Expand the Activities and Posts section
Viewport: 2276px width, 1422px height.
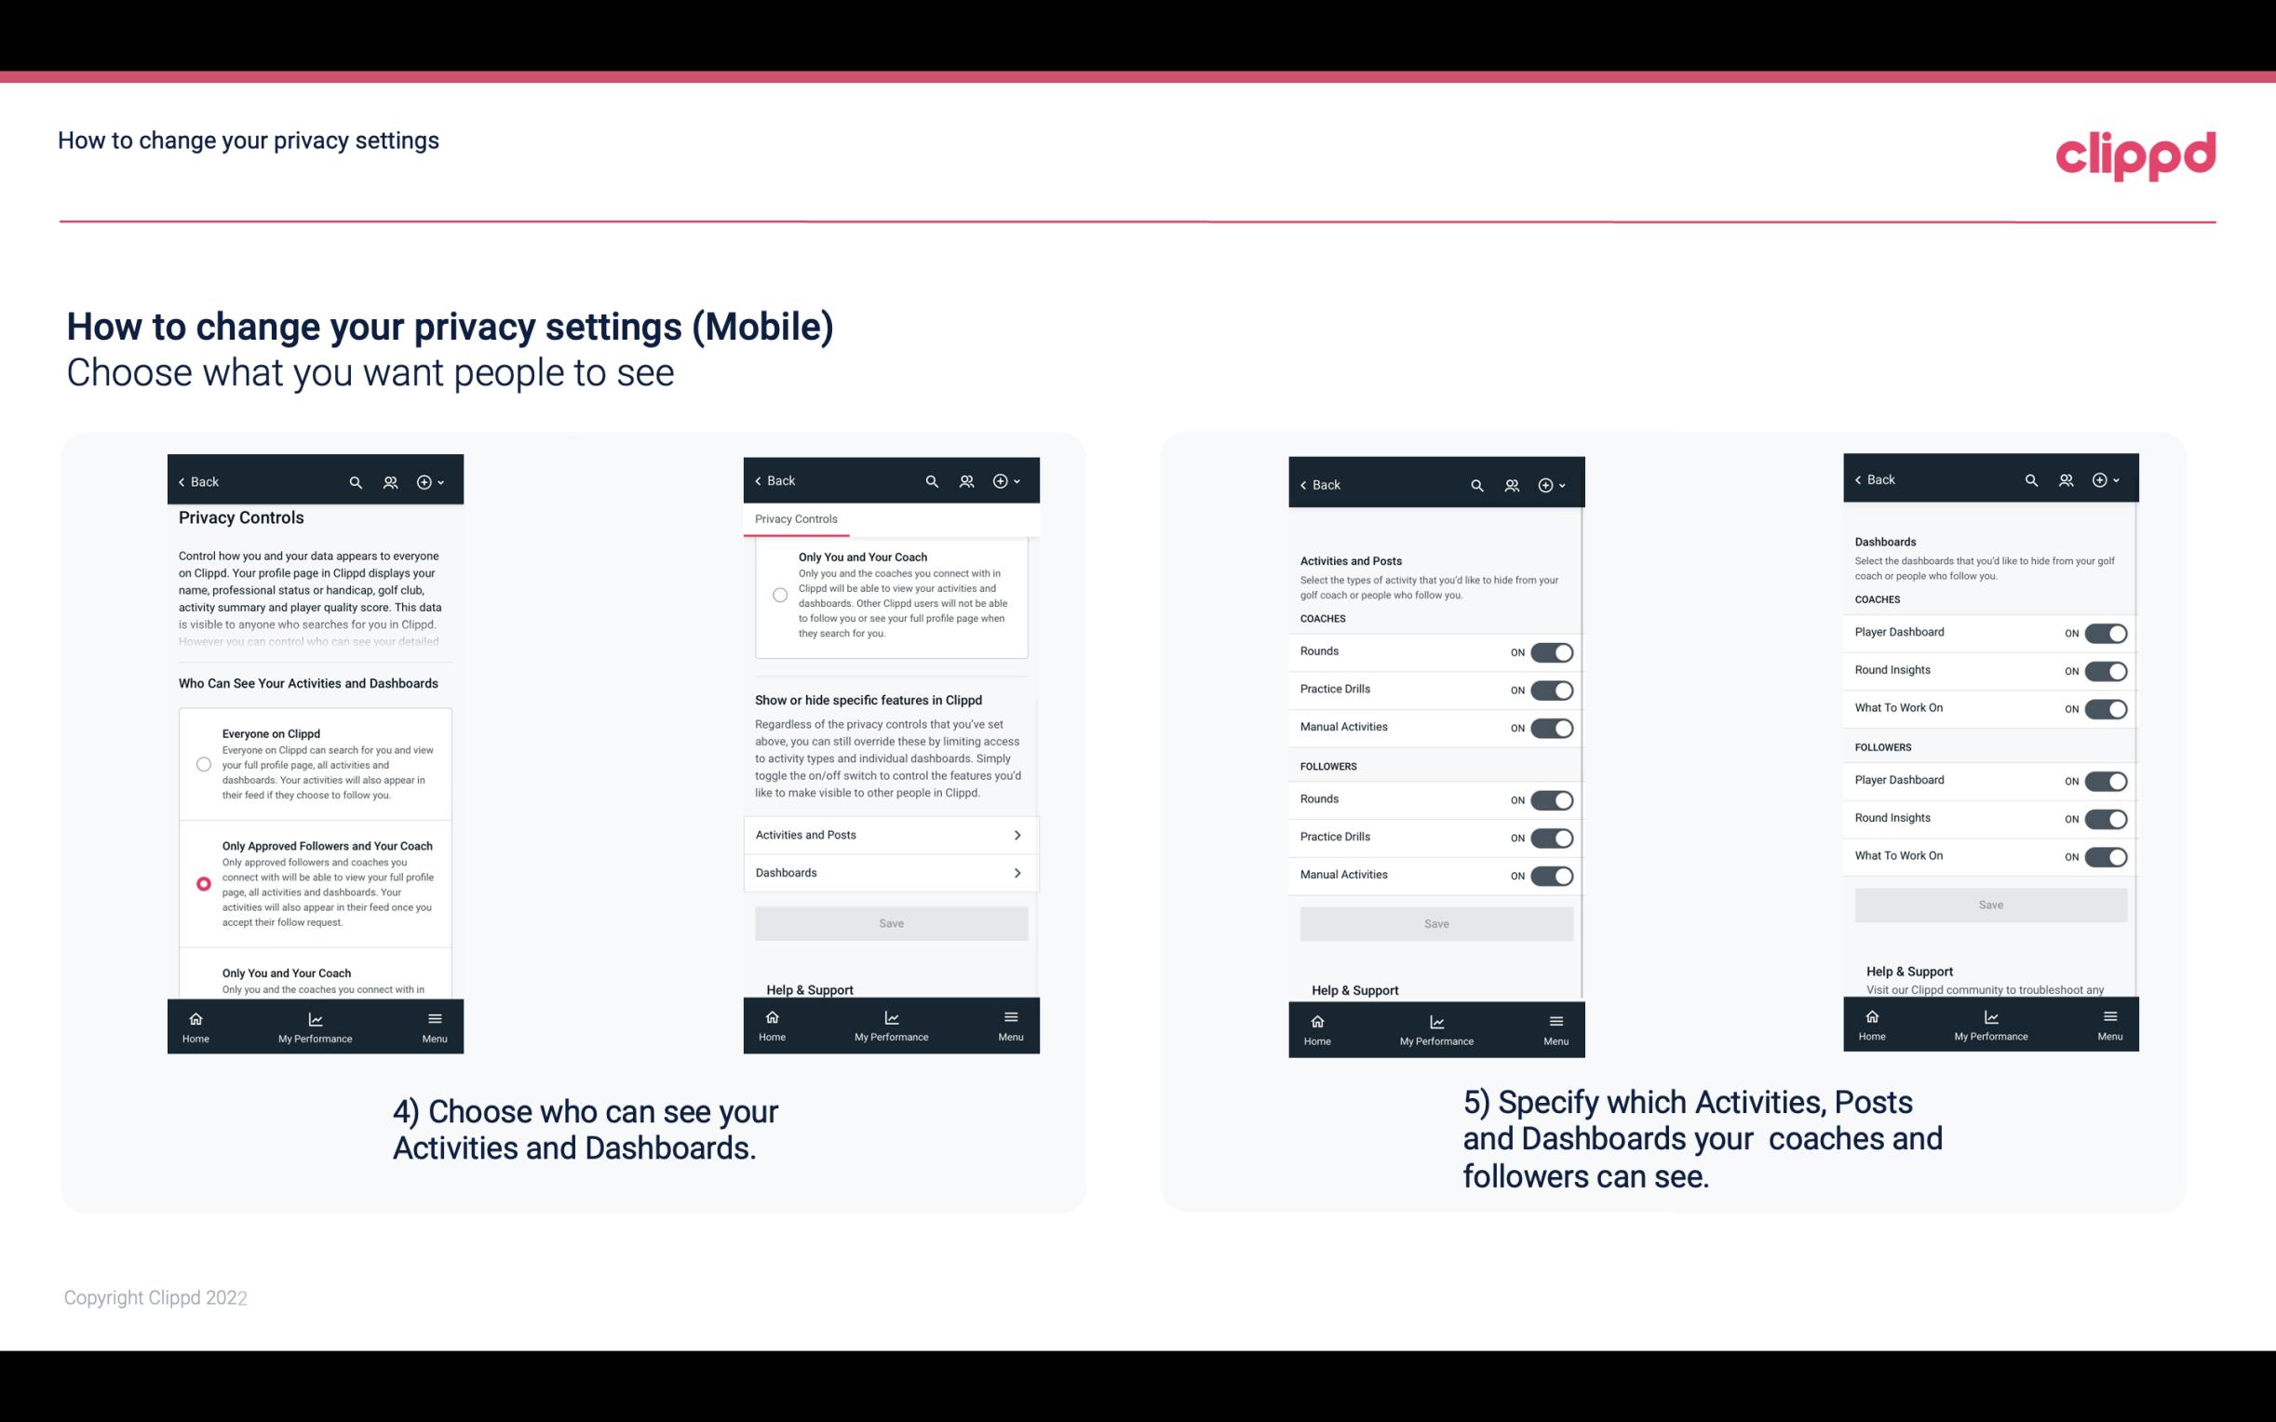tap(890, 834)
